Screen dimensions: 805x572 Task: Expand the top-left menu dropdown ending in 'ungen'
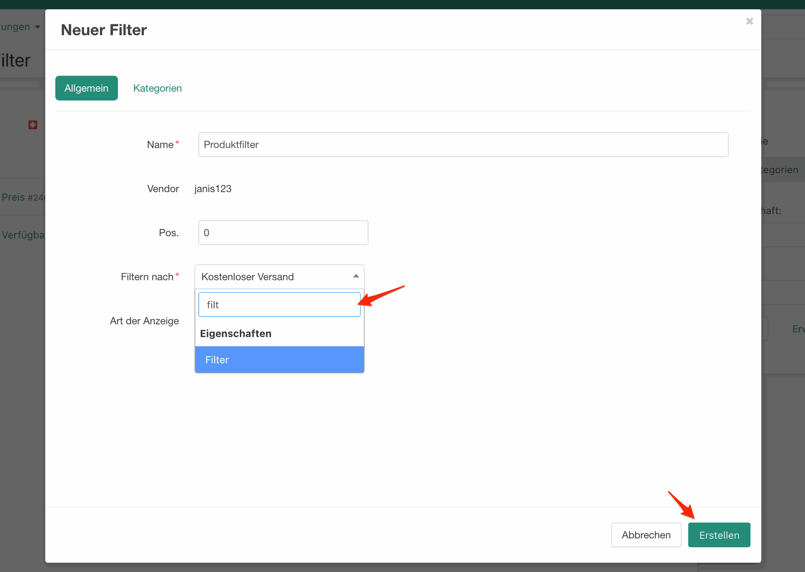[x=20, y=27]
